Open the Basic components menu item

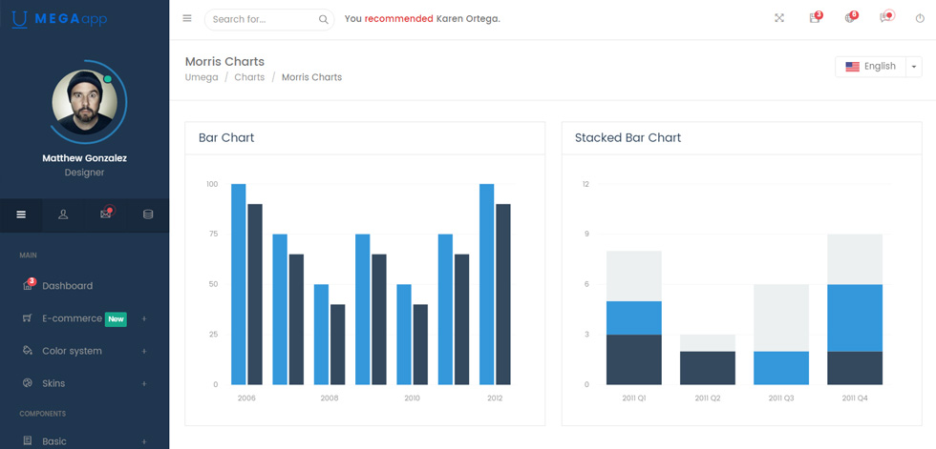84,441
